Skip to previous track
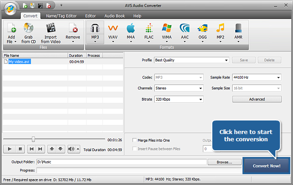The image size is (293, 185). coord(32,149)
